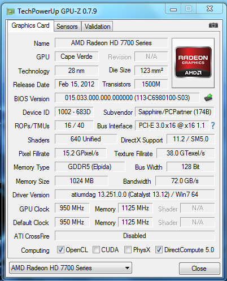The width and height of the screenshot is (227, 281).
Task: Click the Shaders value 640 Unified
Action: pyautogui.click(x=86, y=139)
